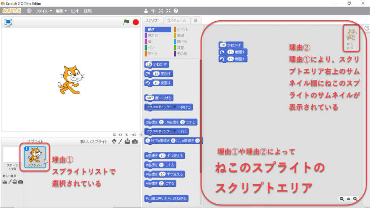Click 10 field in x座標を ずつ変える block
The height and width of the screenshot is (208, 370).
[x=162, y=156]
